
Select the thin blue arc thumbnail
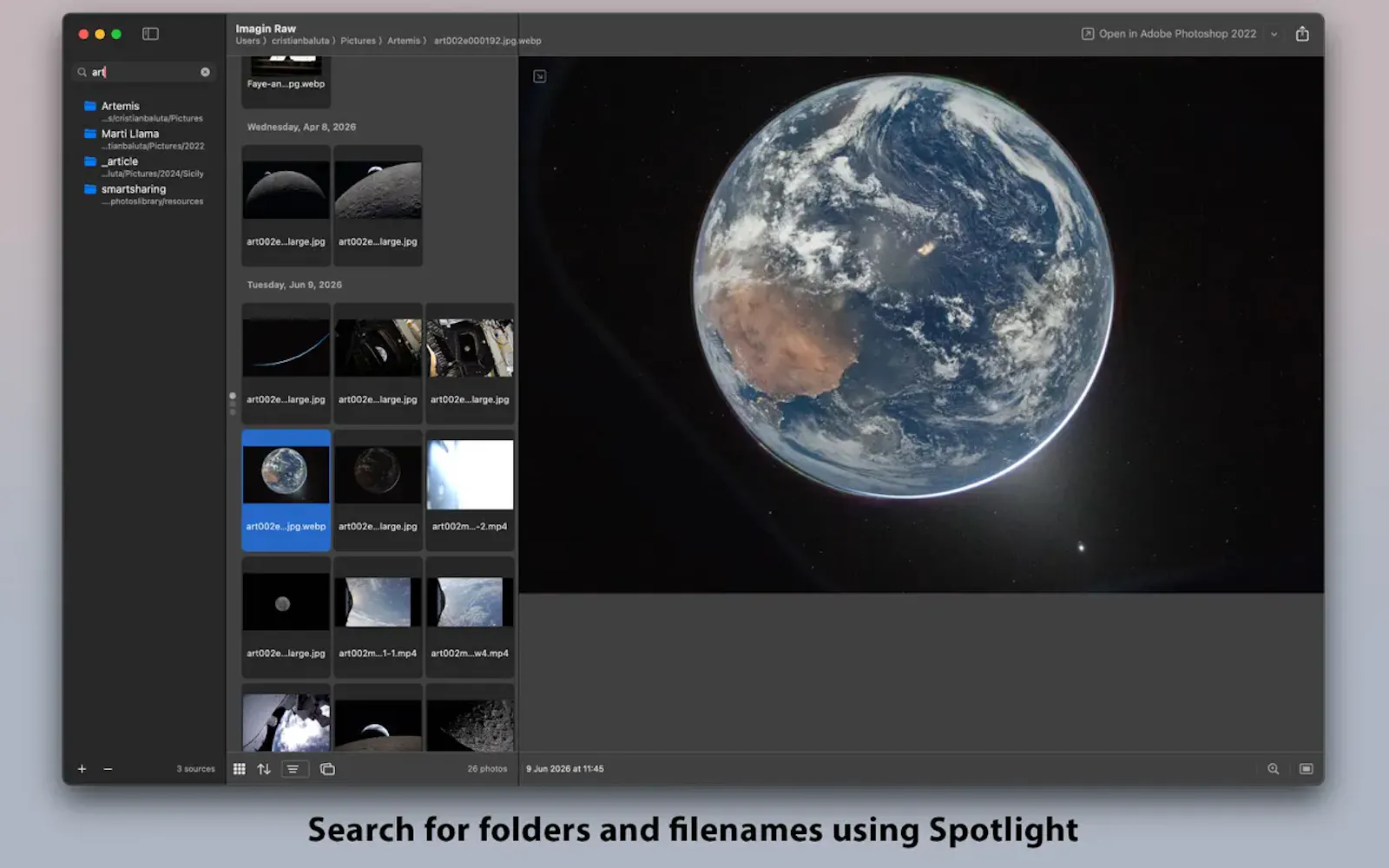coord(286,364)
